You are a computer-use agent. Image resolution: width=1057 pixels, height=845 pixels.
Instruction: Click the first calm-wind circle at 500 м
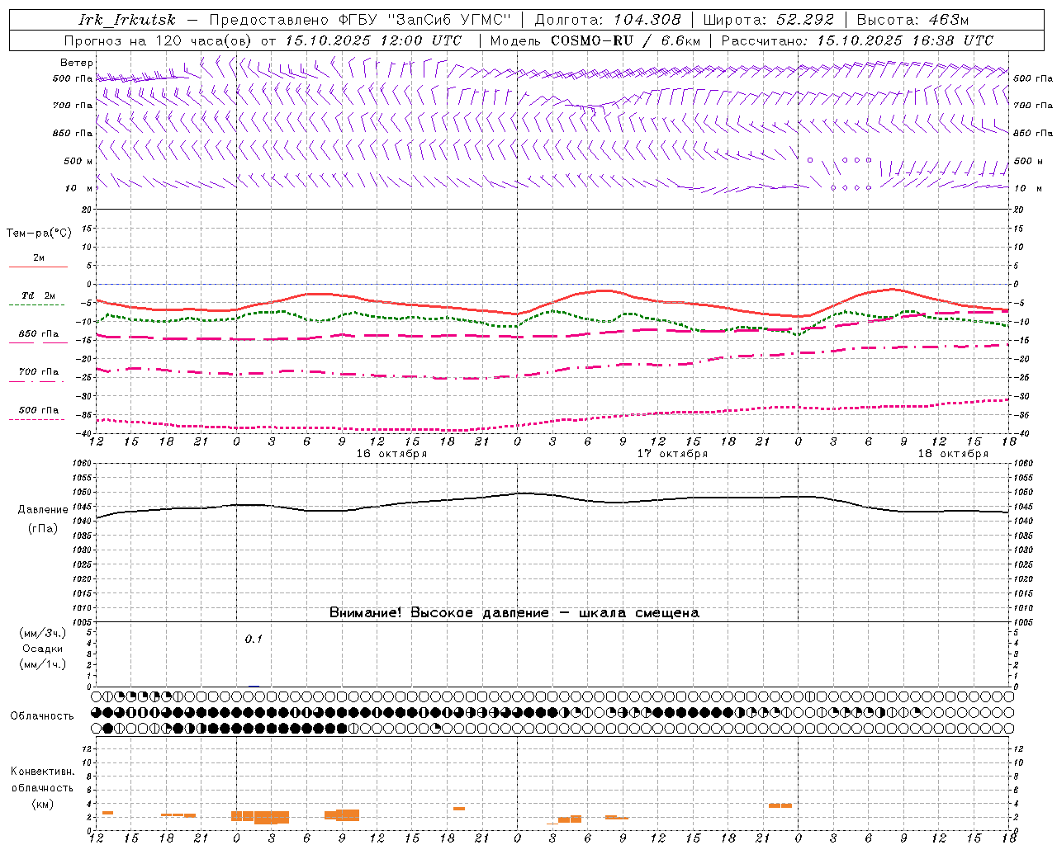tap(810, 160)
